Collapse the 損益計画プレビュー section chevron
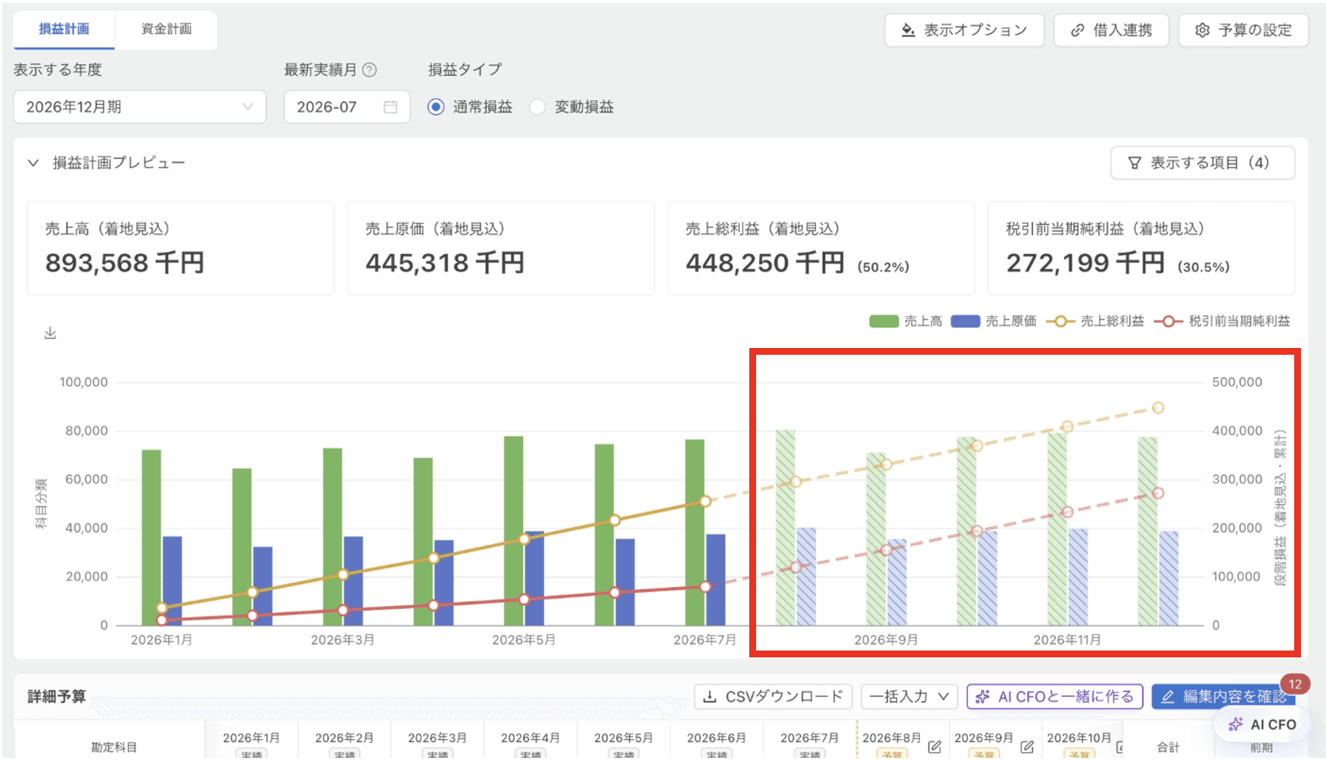 click(33, 163)
